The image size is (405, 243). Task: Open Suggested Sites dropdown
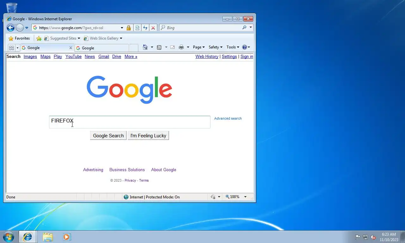(x=62, y=38)
